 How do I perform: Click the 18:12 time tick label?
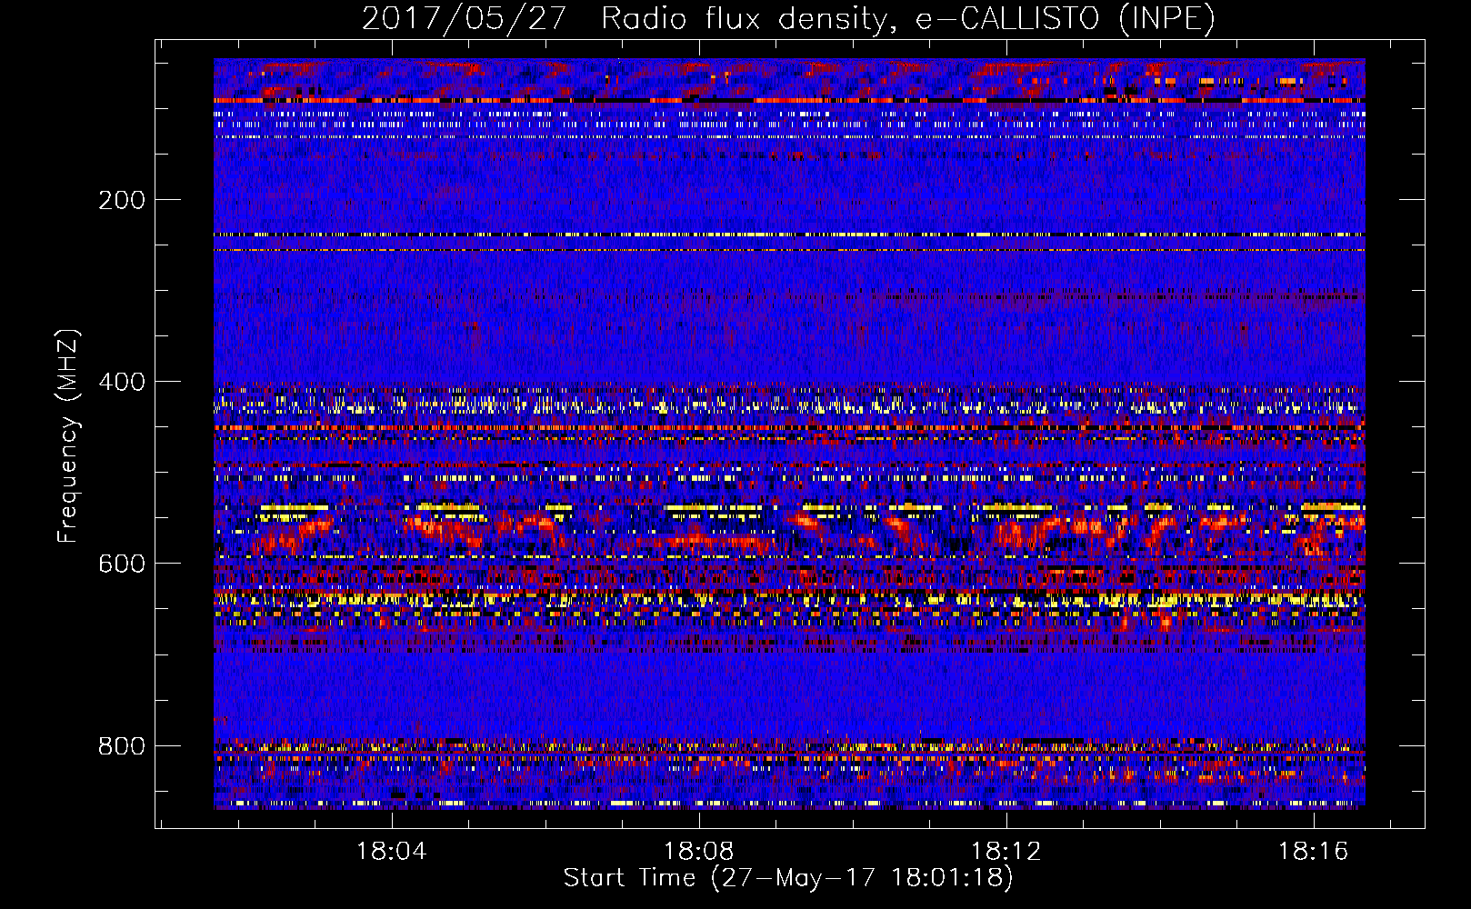(x=1006, y=851)
